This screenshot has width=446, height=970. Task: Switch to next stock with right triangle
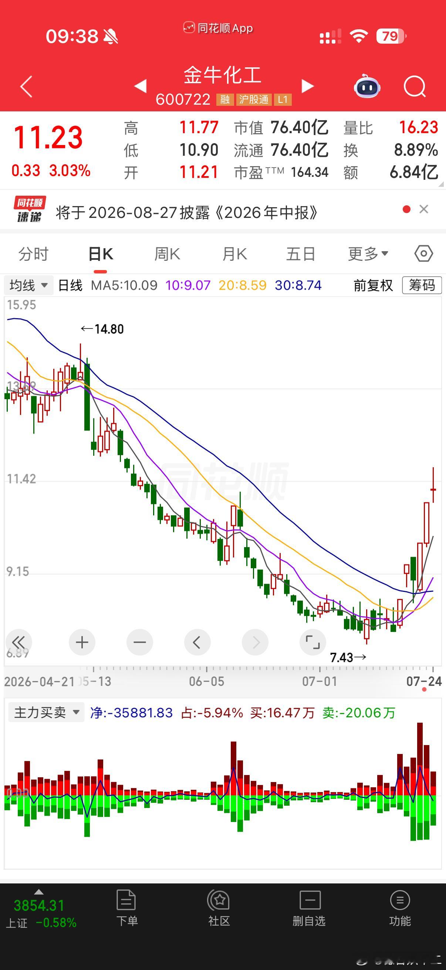[307, 86]
